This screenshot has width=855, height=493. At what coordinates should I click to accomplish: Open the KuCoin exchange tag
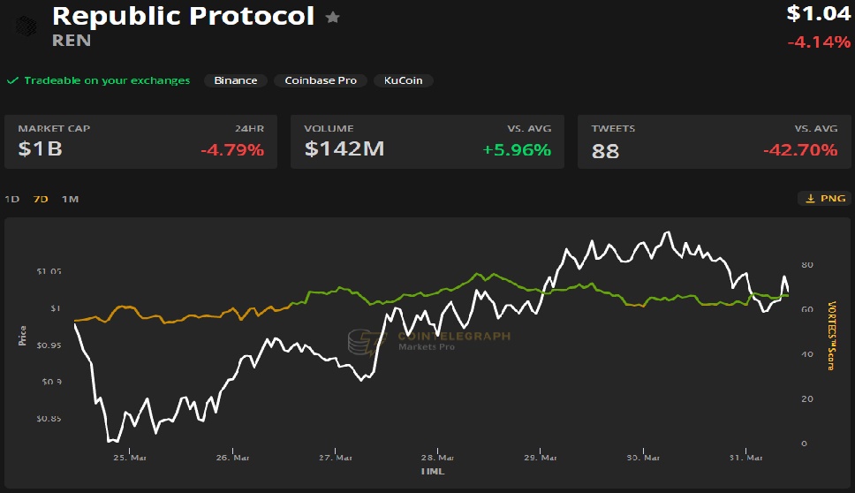point(404,80)
